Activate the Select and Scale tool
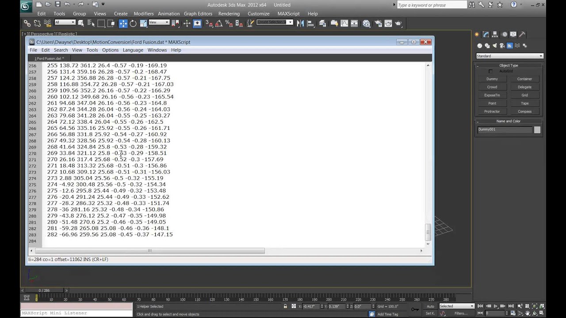 point(143,23)
